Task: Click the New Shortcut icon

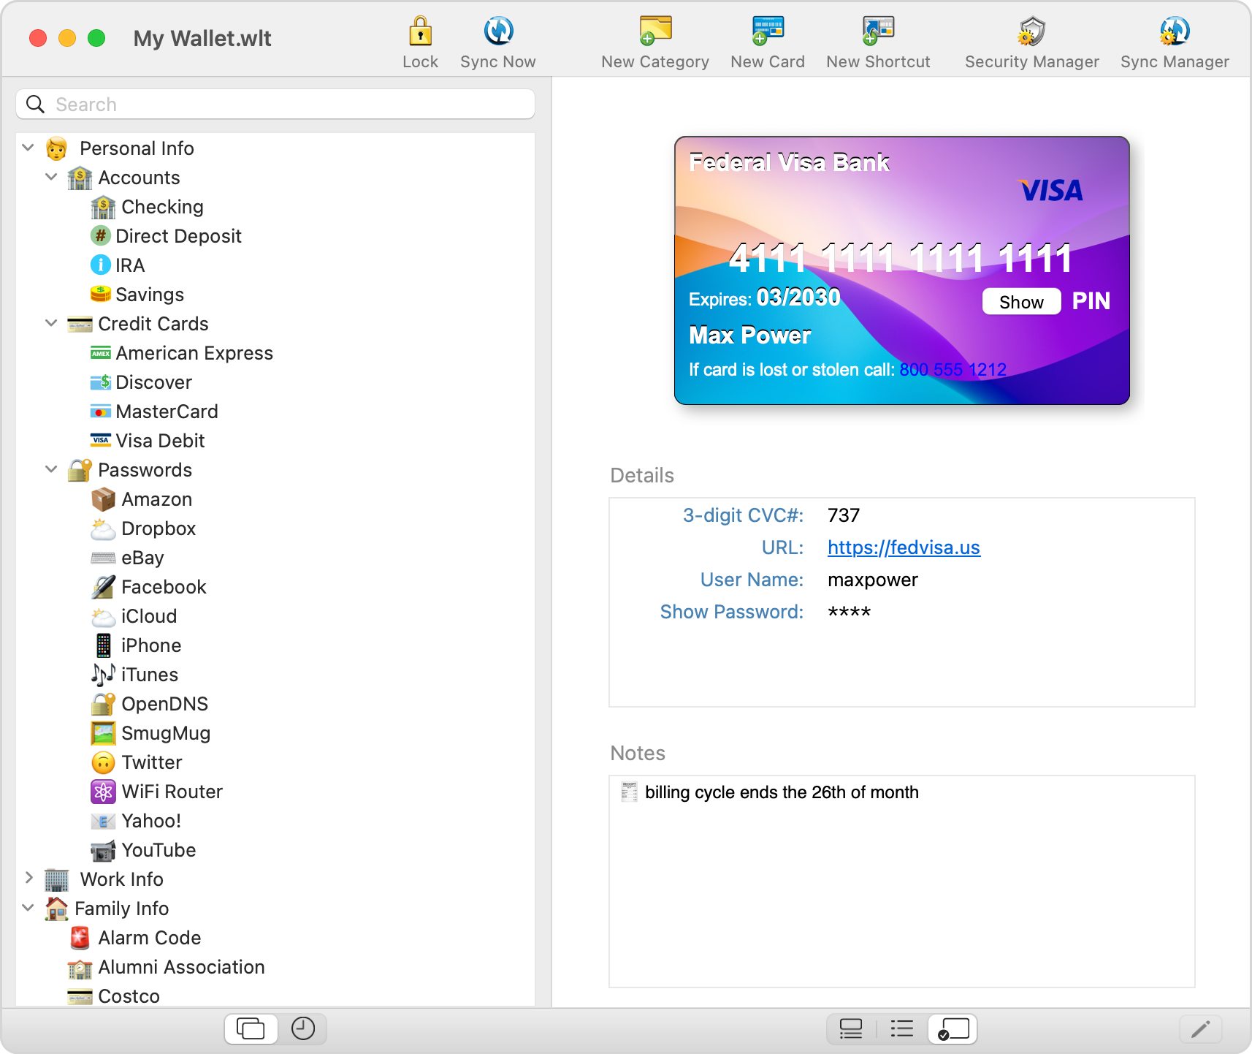Action: tap(878, 31)
